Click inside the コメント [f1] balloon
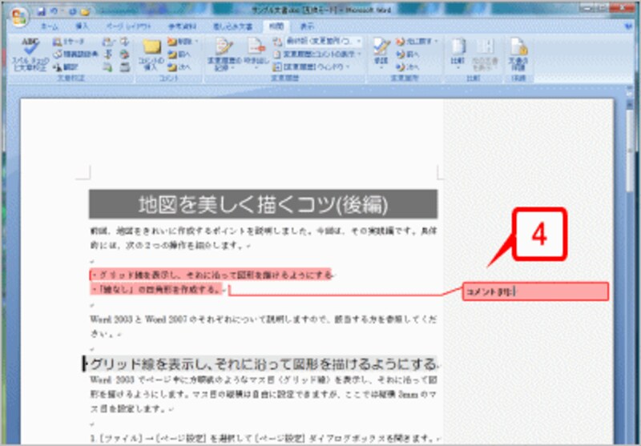Image resolution: width=641 pixels, height=446 pixels. [535, 291]
